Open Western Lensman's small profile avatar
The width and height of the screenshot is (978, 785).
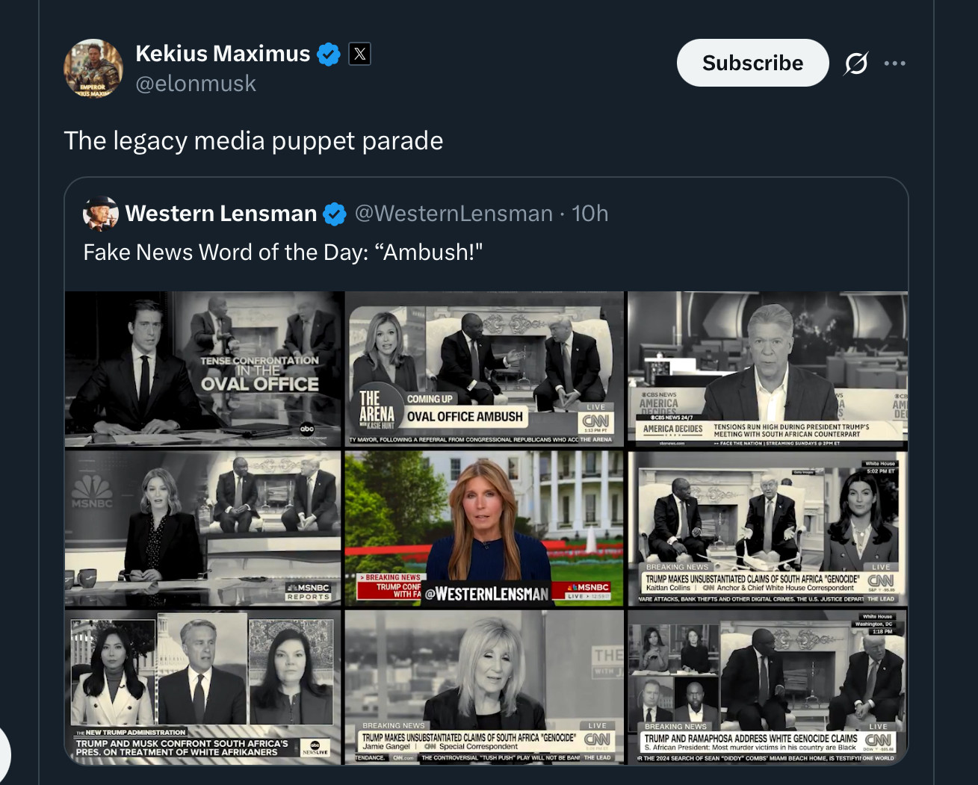[x=101, y=214]
